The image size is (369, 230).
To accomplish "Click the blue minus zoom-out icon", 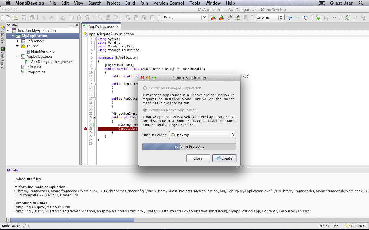I will 298,18.
